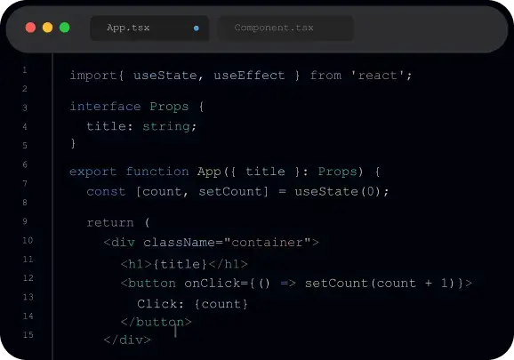Viewport: 514px width, 360px height.
Task: Switch to the App.tsx tab
Action: (x=149, y=28)
